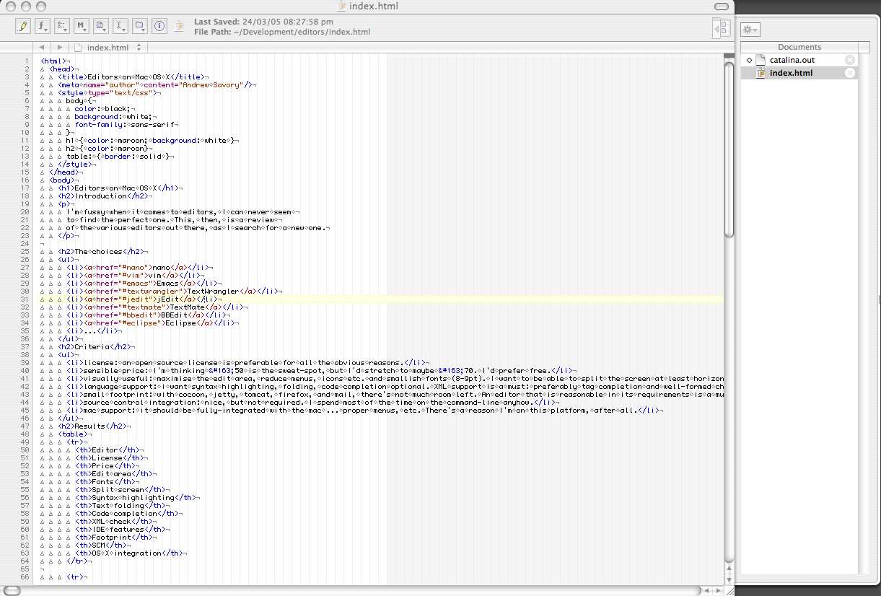Click the "mac support" list item line

(x=364, y=410)
